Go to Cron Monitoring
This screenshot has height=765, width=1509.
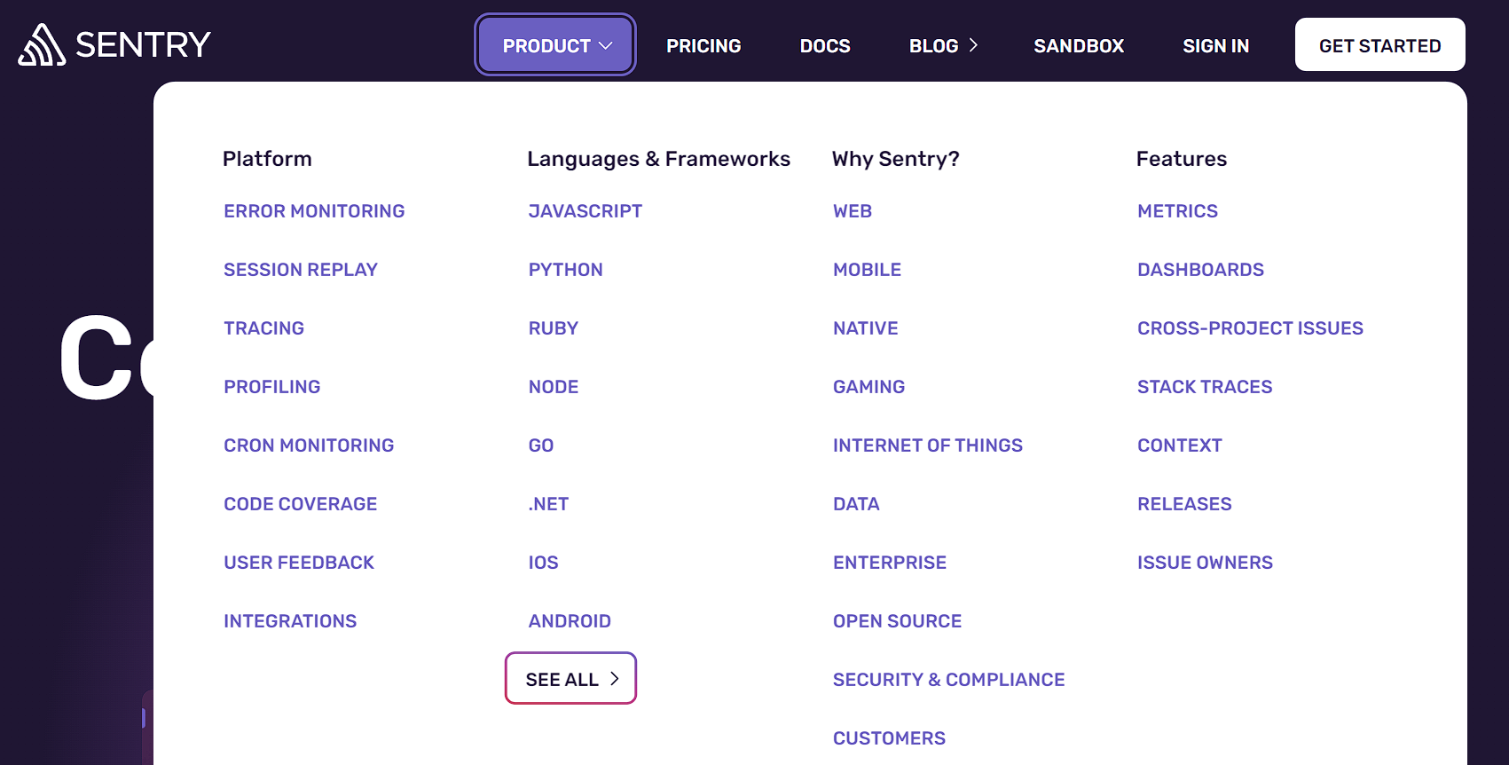[309, 446]
